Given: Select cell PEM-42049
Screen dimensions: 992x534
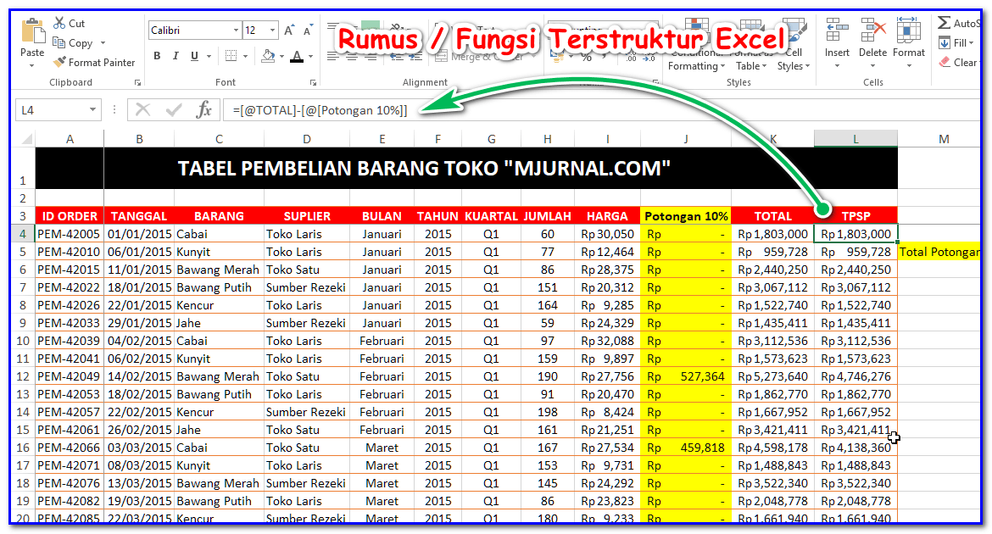Looking at the screenshot, I should 70,376.
